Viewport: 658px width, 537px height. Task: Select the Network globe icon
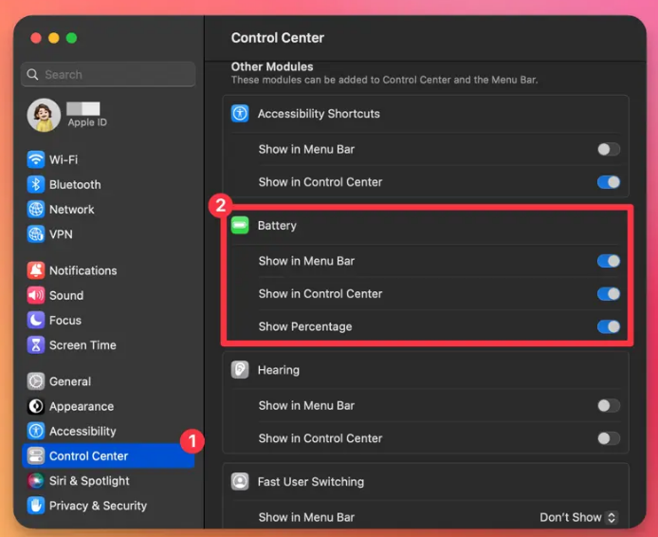(x=36, y=209)
